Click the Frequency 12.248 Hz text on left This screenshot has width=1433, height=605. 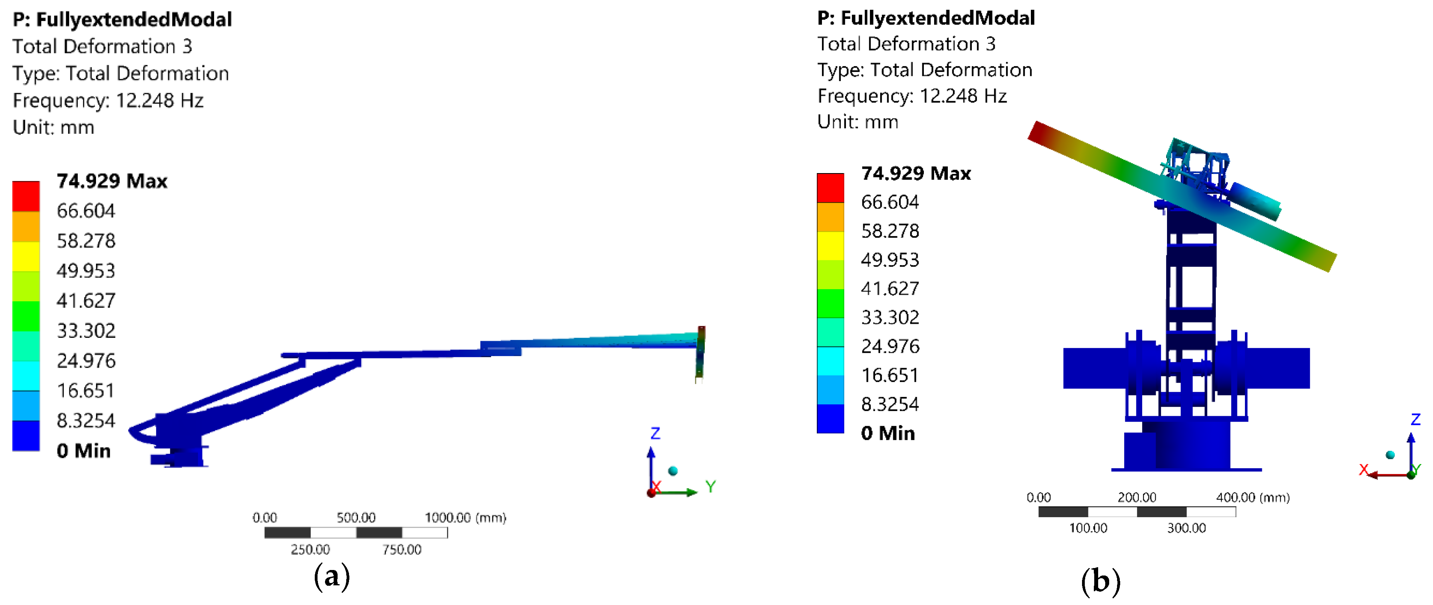(108, 100)
